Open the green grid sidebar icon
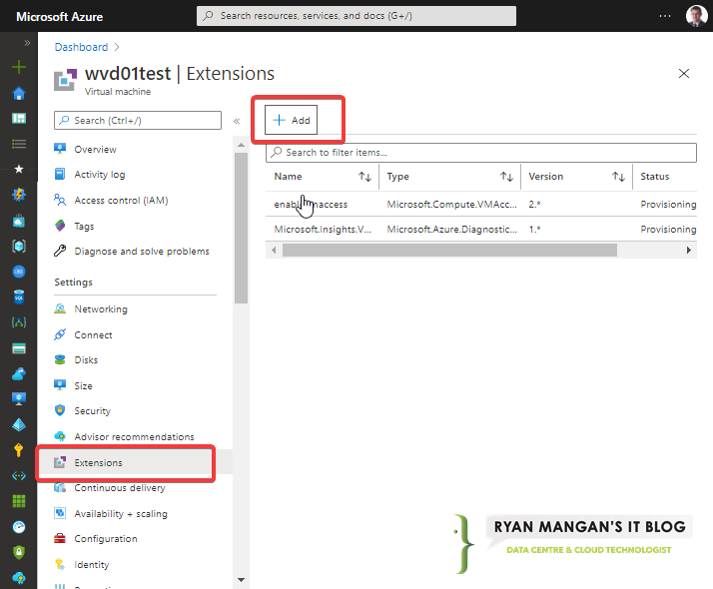Viewport: 713px width, 589px height. point(19,501)
